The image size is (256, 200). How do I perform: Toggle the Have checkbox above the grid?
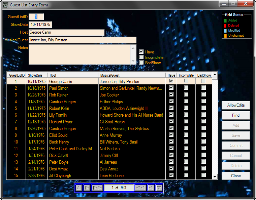click(x=141, y=52)
